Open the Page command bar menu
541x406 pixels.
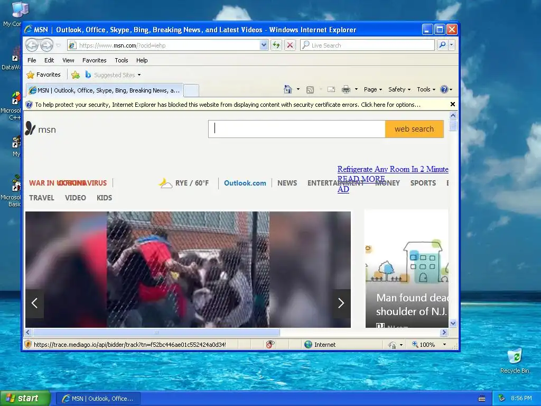(373, 89)
